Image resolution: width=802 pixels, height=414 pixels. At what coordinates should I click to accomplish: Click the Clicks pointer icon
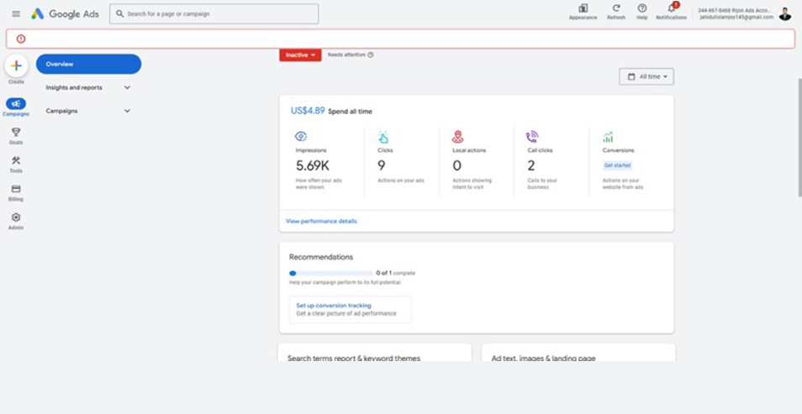pyautogui.click(x=383, y=137)
